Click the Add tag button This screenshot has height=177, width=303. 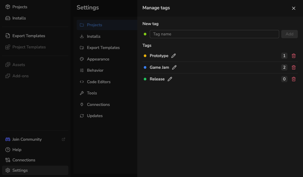(289, 34)
